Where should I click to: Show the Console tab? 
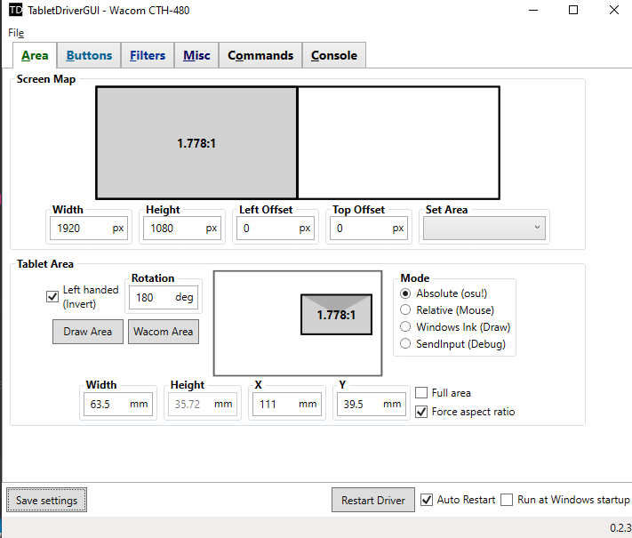[x=334, y=55]
